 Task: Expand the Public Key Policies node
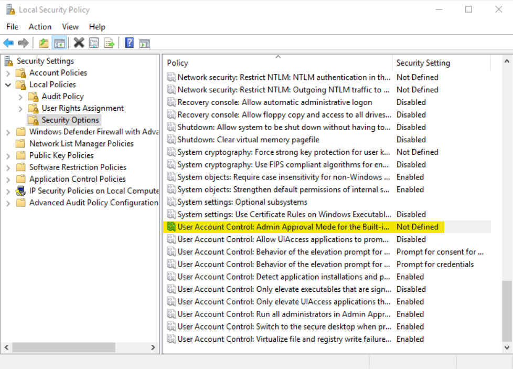(8, 156)
